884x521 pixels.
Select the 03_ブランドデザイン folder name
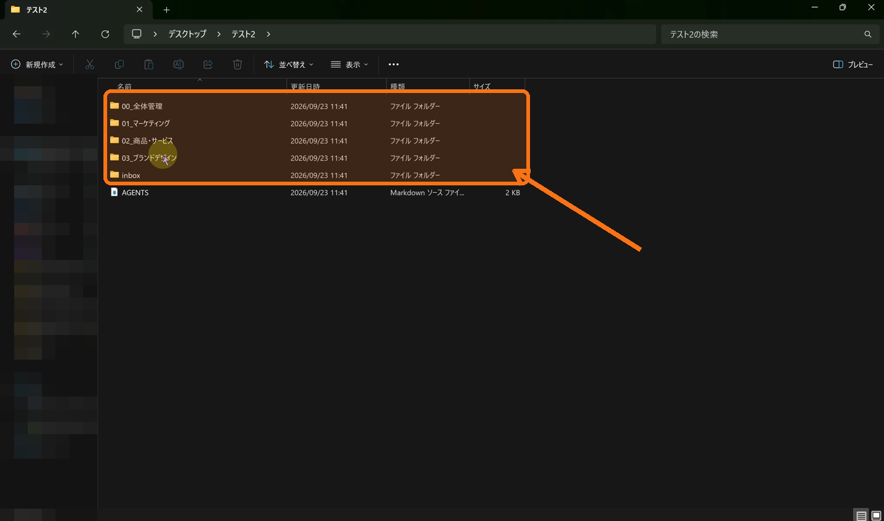point(149,158)
